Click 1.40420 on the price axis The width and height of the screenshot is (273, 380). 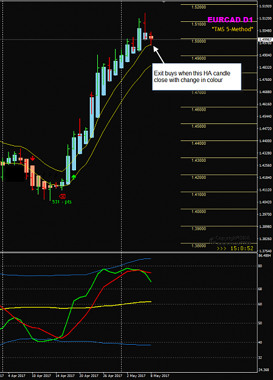[x=265, y=202]
